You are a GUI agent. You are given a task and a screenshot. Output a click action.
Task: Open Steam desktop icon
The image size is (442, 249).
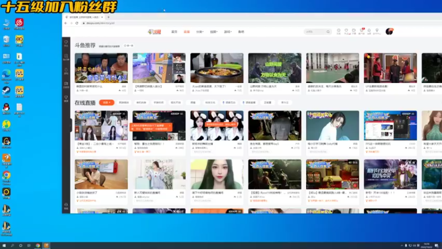point(6,92)
